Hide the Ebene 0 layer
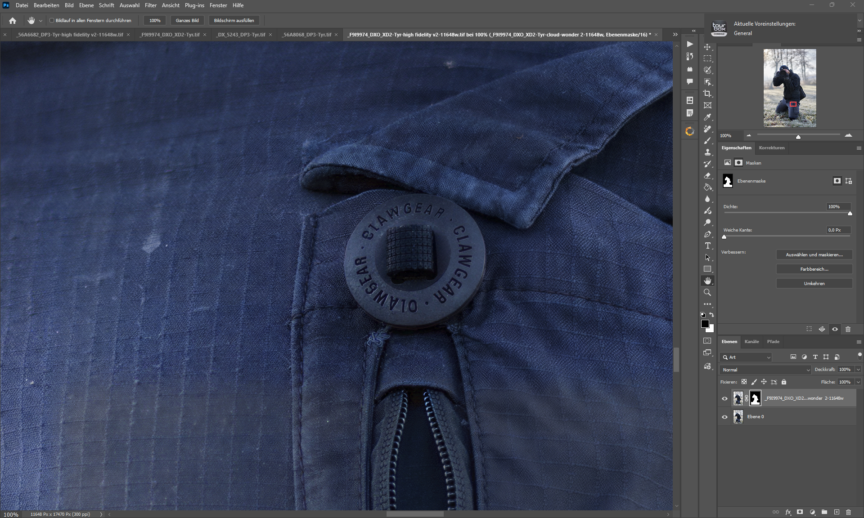The image size is (864, 518). coord(724,417)
